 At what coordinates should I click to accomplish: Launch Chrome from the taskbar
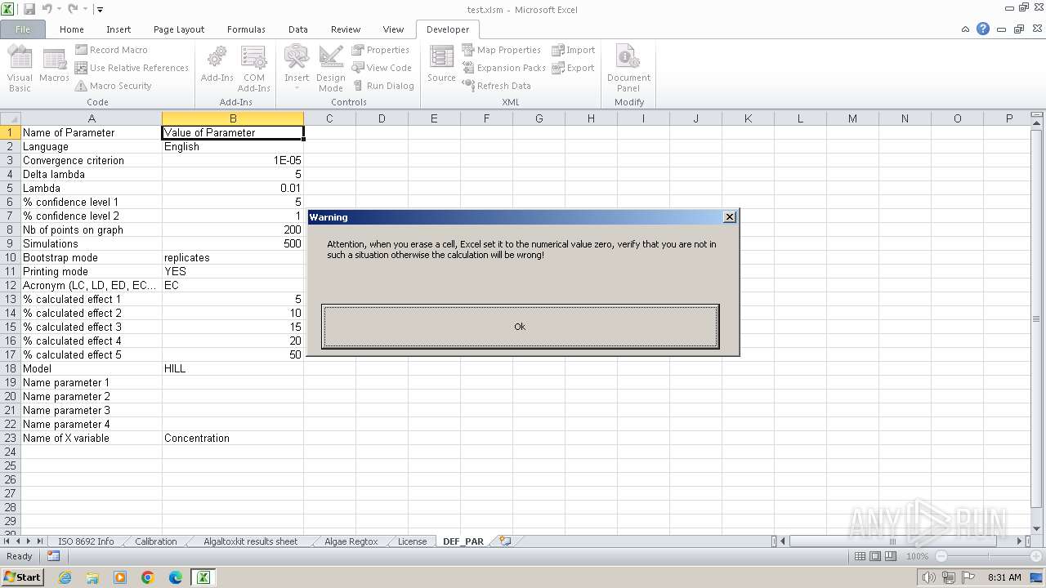148,577
